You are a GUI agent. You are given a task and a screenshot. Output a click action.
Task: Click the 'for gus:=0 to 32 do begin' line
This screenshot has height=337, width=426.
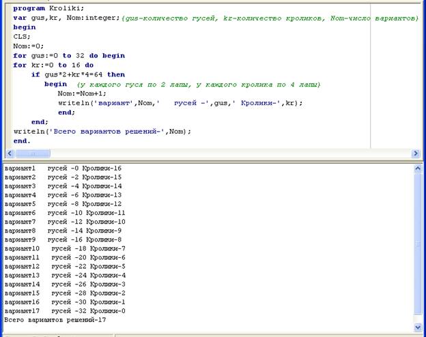(69, 56)
